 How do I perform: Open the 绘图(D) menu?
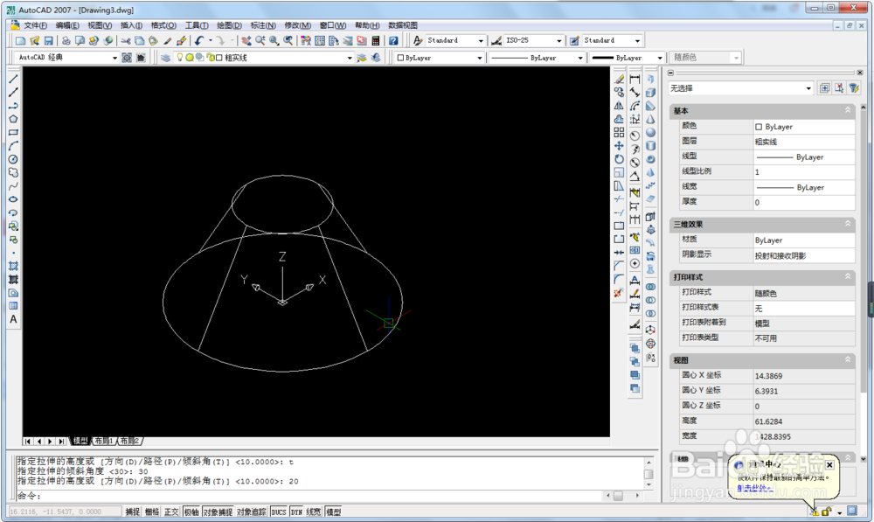click(x=229, y=25)
